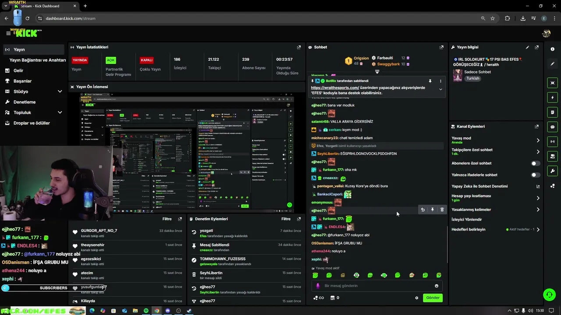
Task: Open emoji picker in message box
Action: coord(437,286)
